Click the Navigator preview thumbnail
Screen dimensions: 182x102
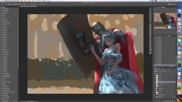coord(165,21)
